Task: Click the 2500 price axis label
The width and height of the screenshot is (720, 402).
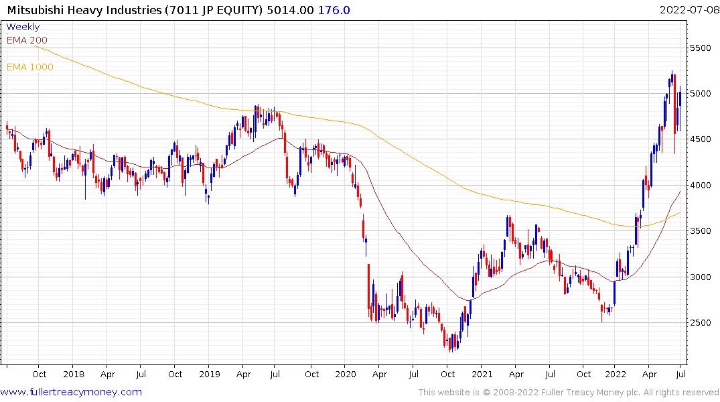Action: pyautogui.click(x=701, y=322)
